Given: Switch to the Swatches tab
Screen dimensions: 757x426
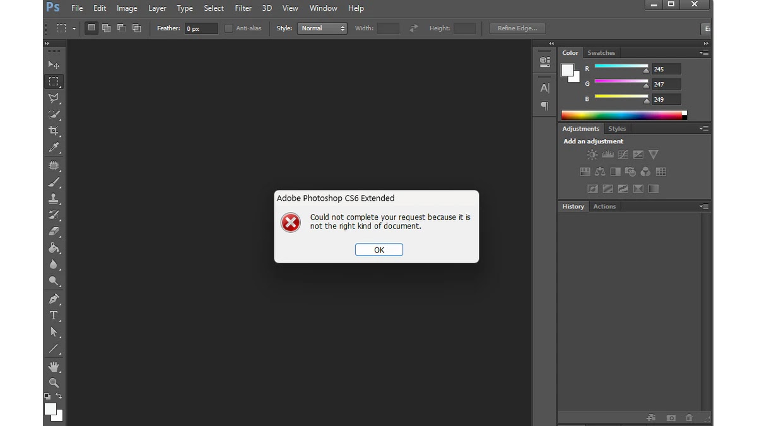Looking at the screenshot, I should [601, 53].
